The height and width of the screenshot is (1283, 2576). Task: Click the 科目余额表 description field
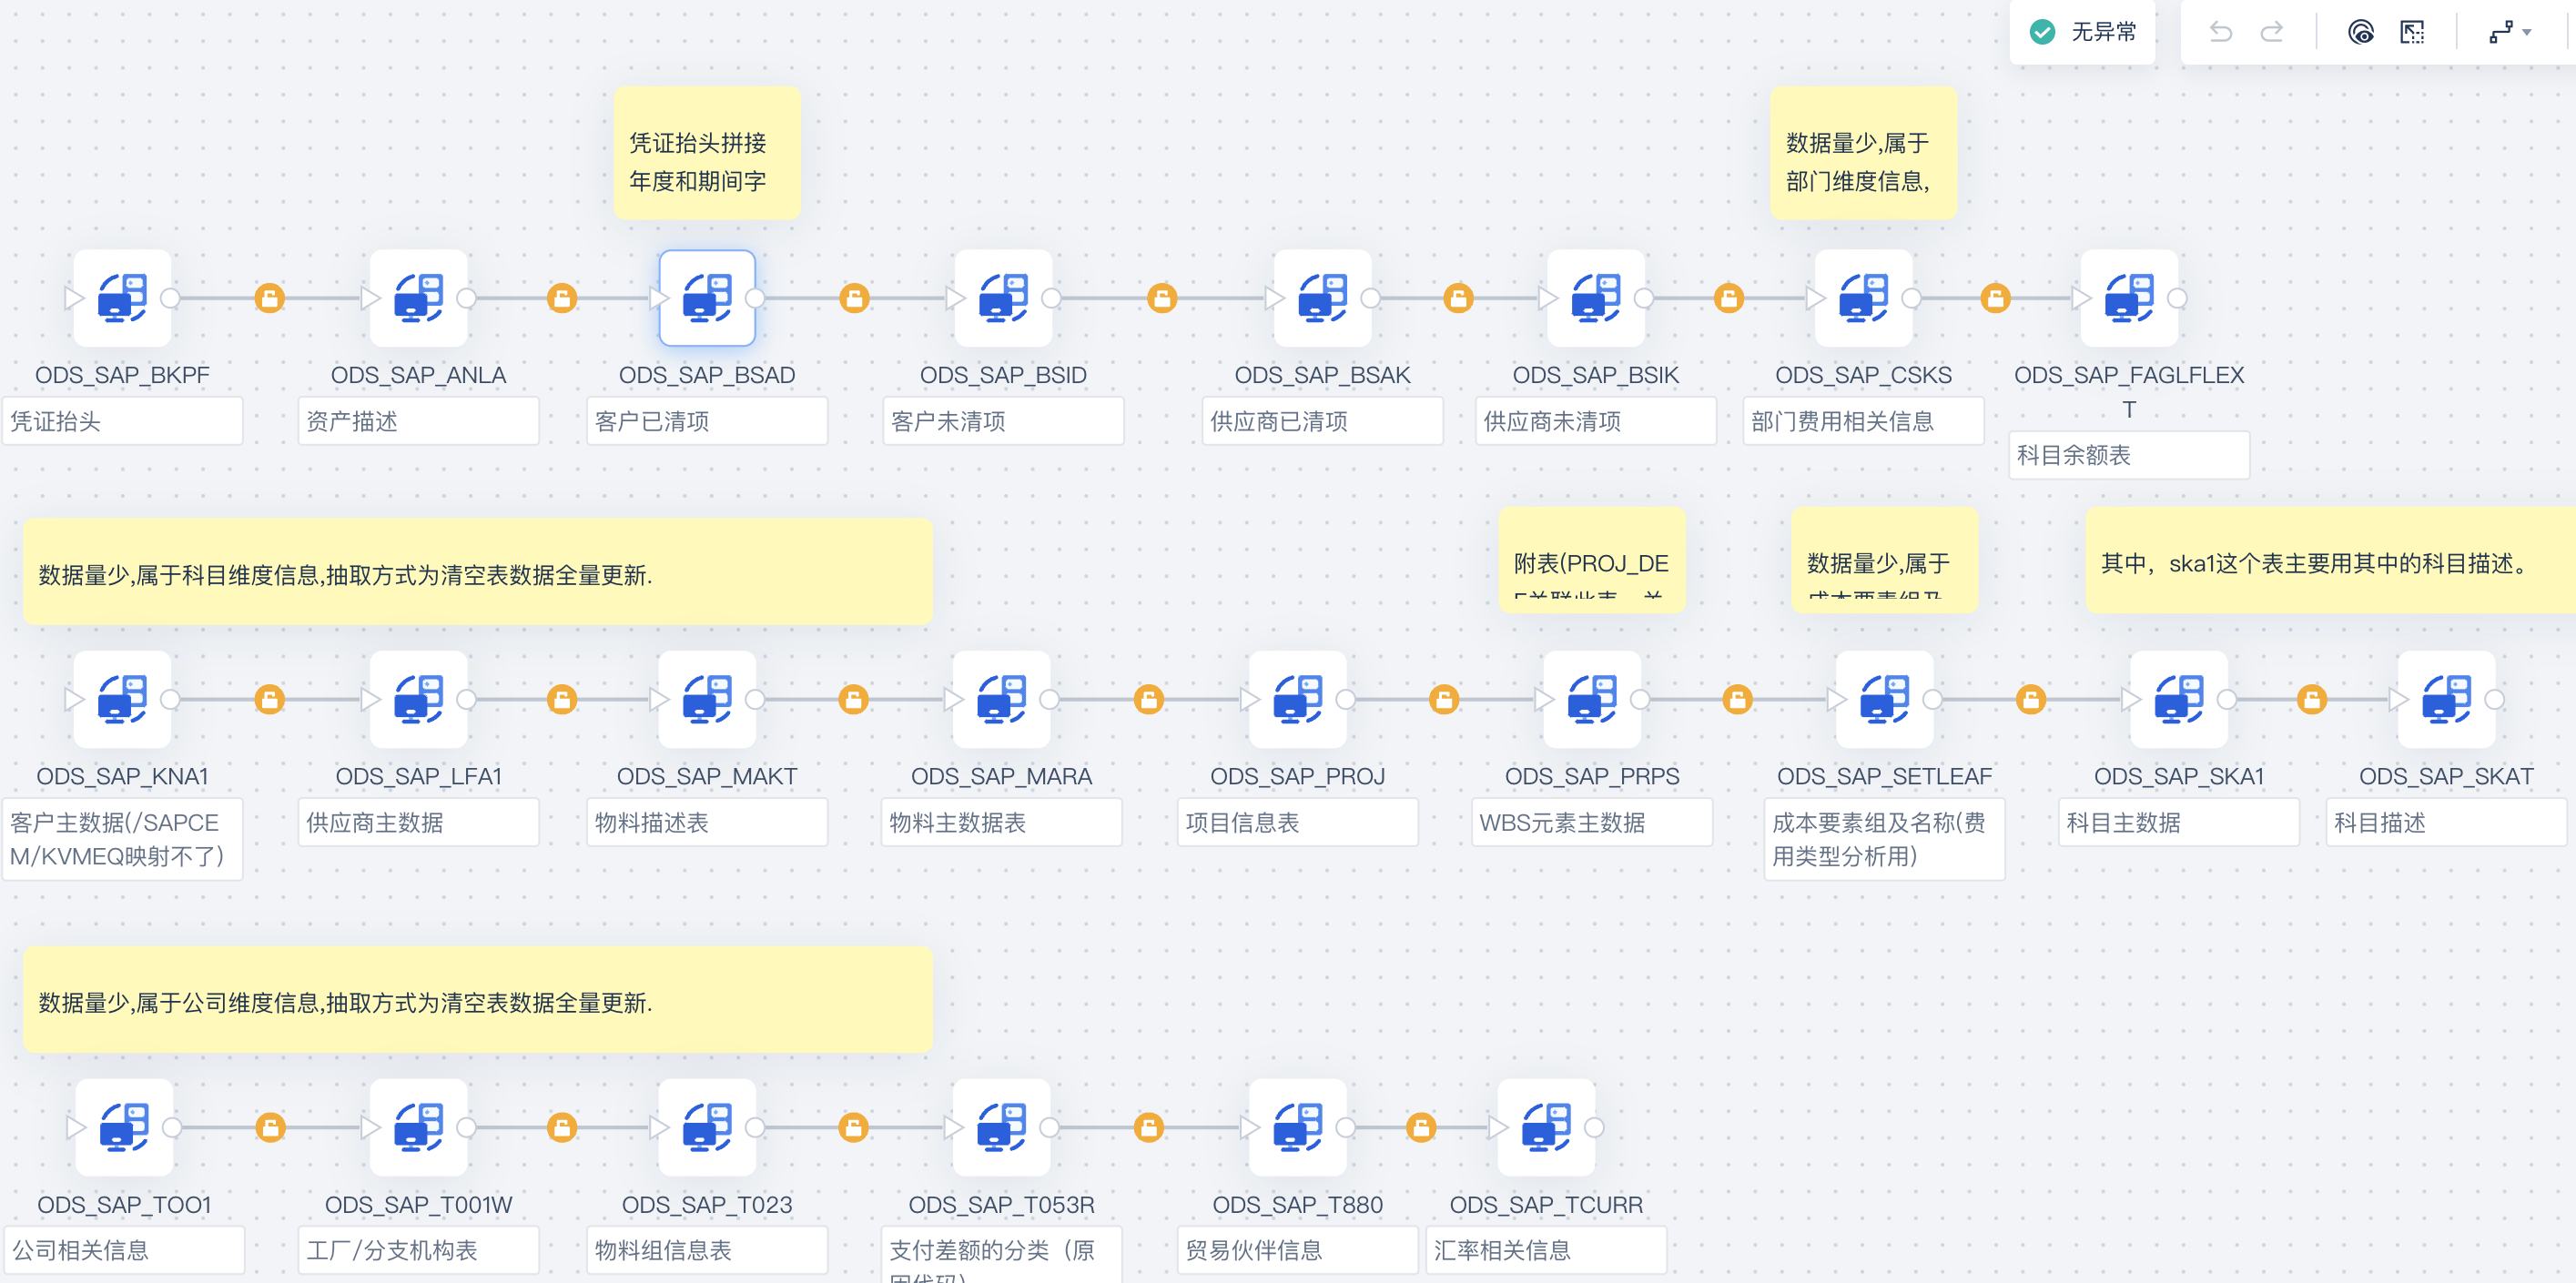point(2128,456)
